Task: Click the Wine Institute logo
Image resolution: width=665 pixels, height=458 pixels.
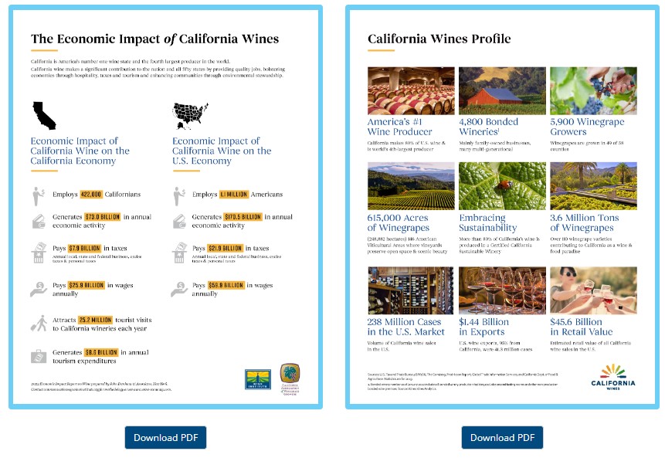Action: point(256,378)
